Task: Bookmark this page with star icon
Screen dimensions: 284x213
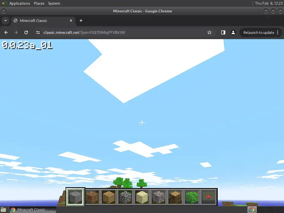Action: pyautogui.click(x=209, y=32)
